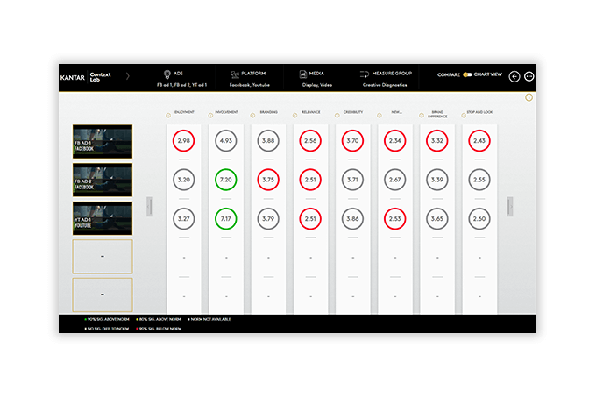Viewport: 596px width, 397px height.
Task: Click the Media icon in header
Action: pos(302,74)
